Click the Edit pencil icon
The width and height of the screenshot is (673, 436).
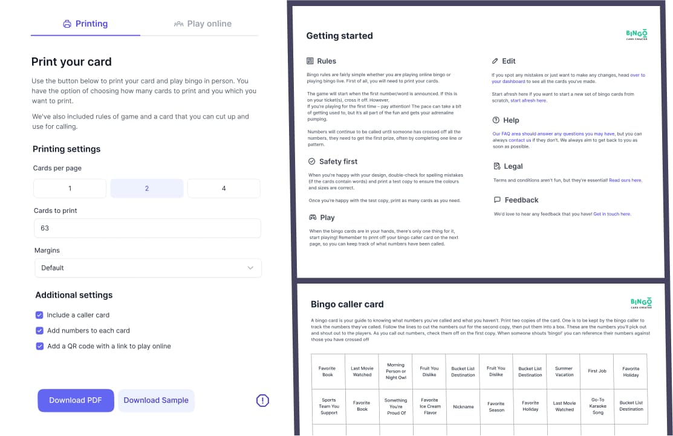495,61
